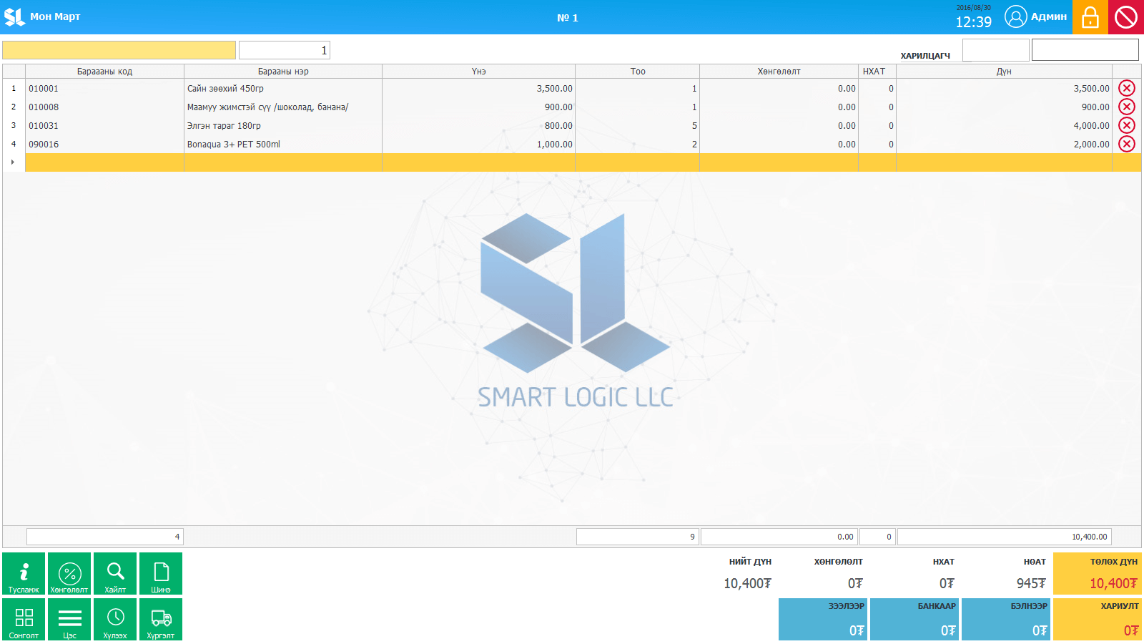Click the orange lock screen icon
The image size is (1144, 644).
[x=1090, y=17]
